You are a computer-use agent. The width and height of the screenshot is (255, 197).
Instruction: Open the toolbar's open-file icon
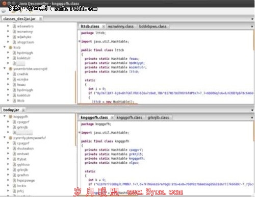4,11
